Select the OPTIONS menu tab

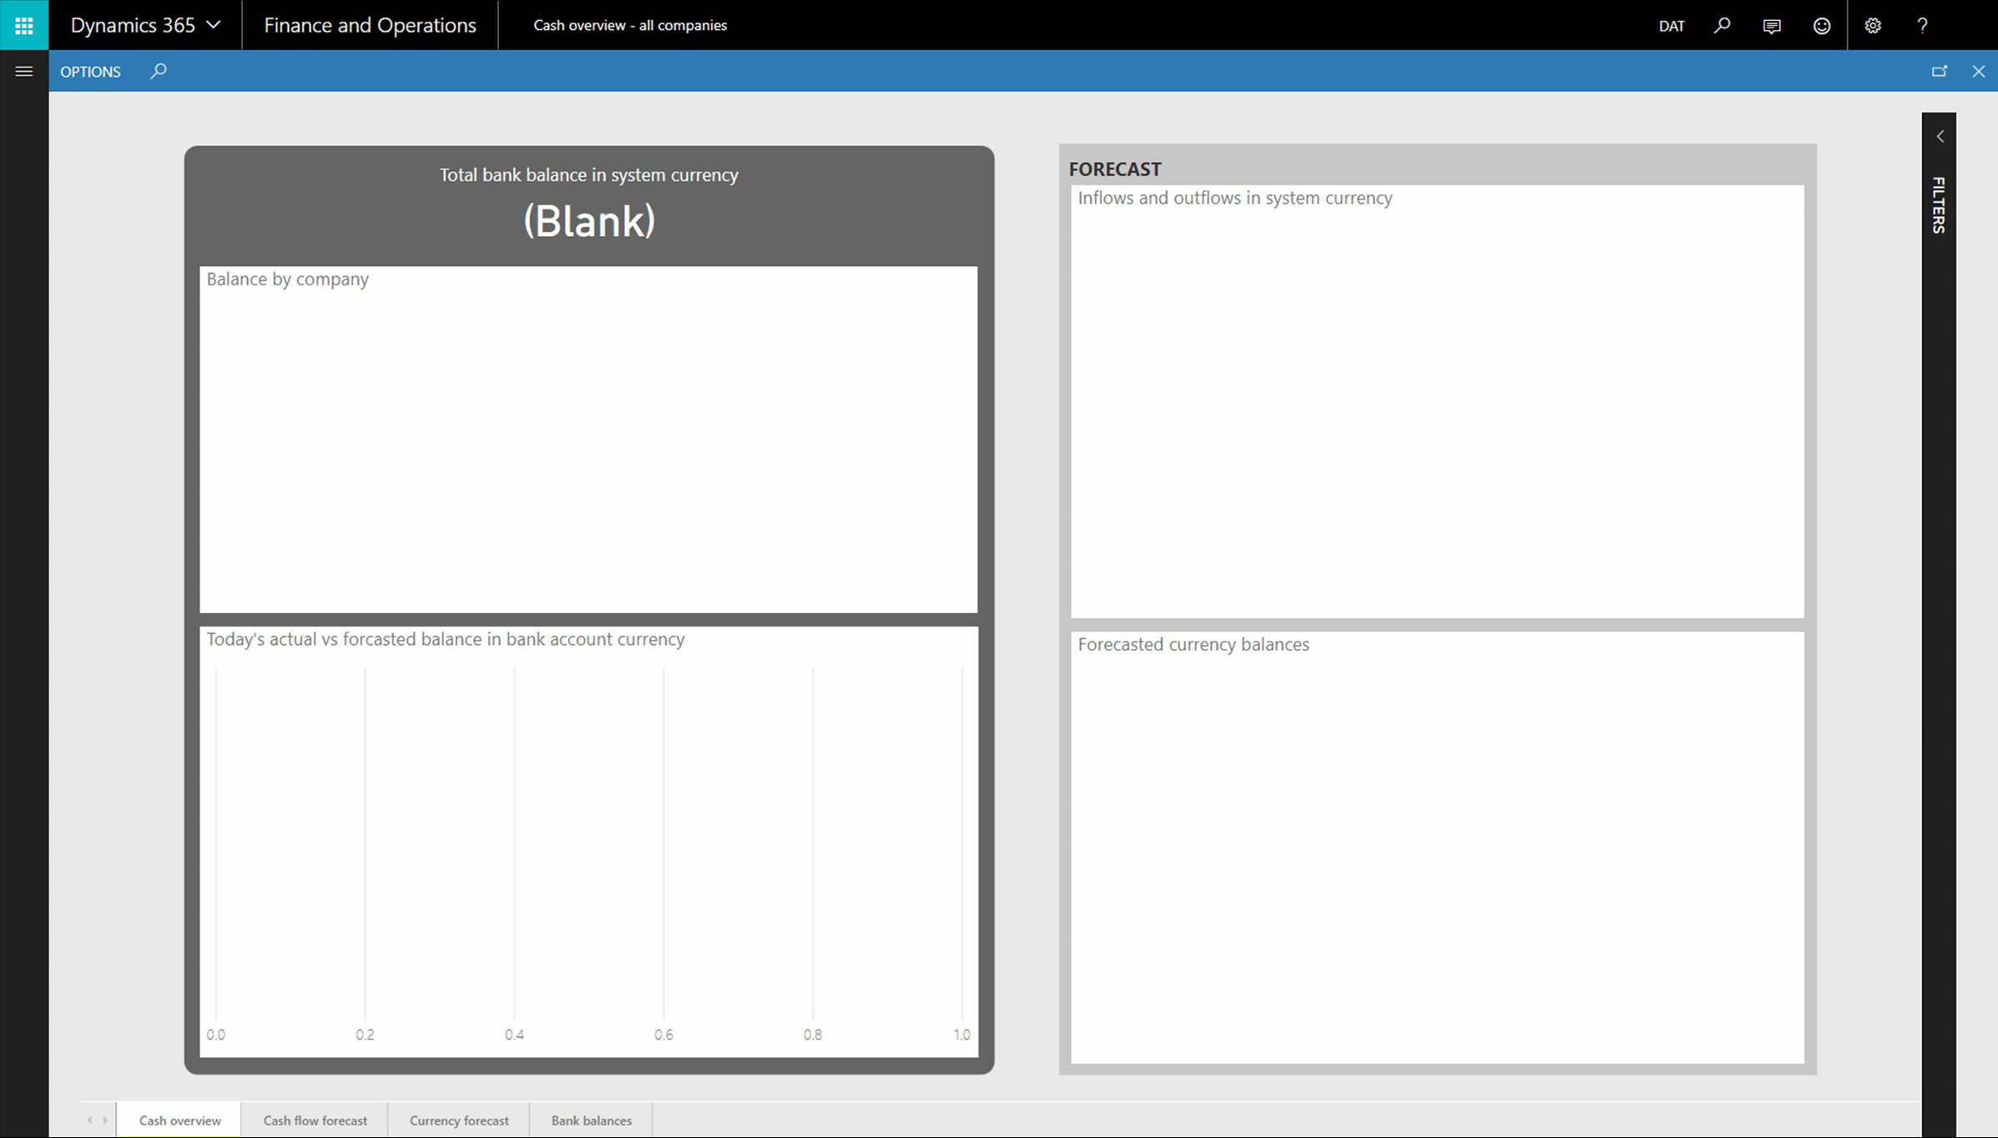90,71
